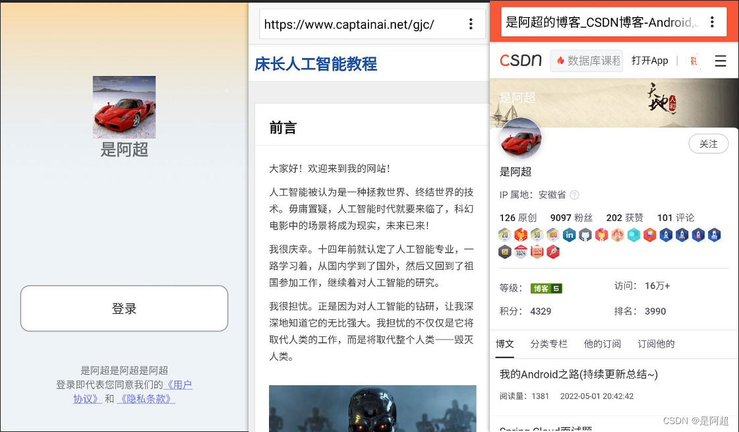739x432 pixels.
Task: Click the flame icon in the CSDN search box
Action: (x=560, y=61)
